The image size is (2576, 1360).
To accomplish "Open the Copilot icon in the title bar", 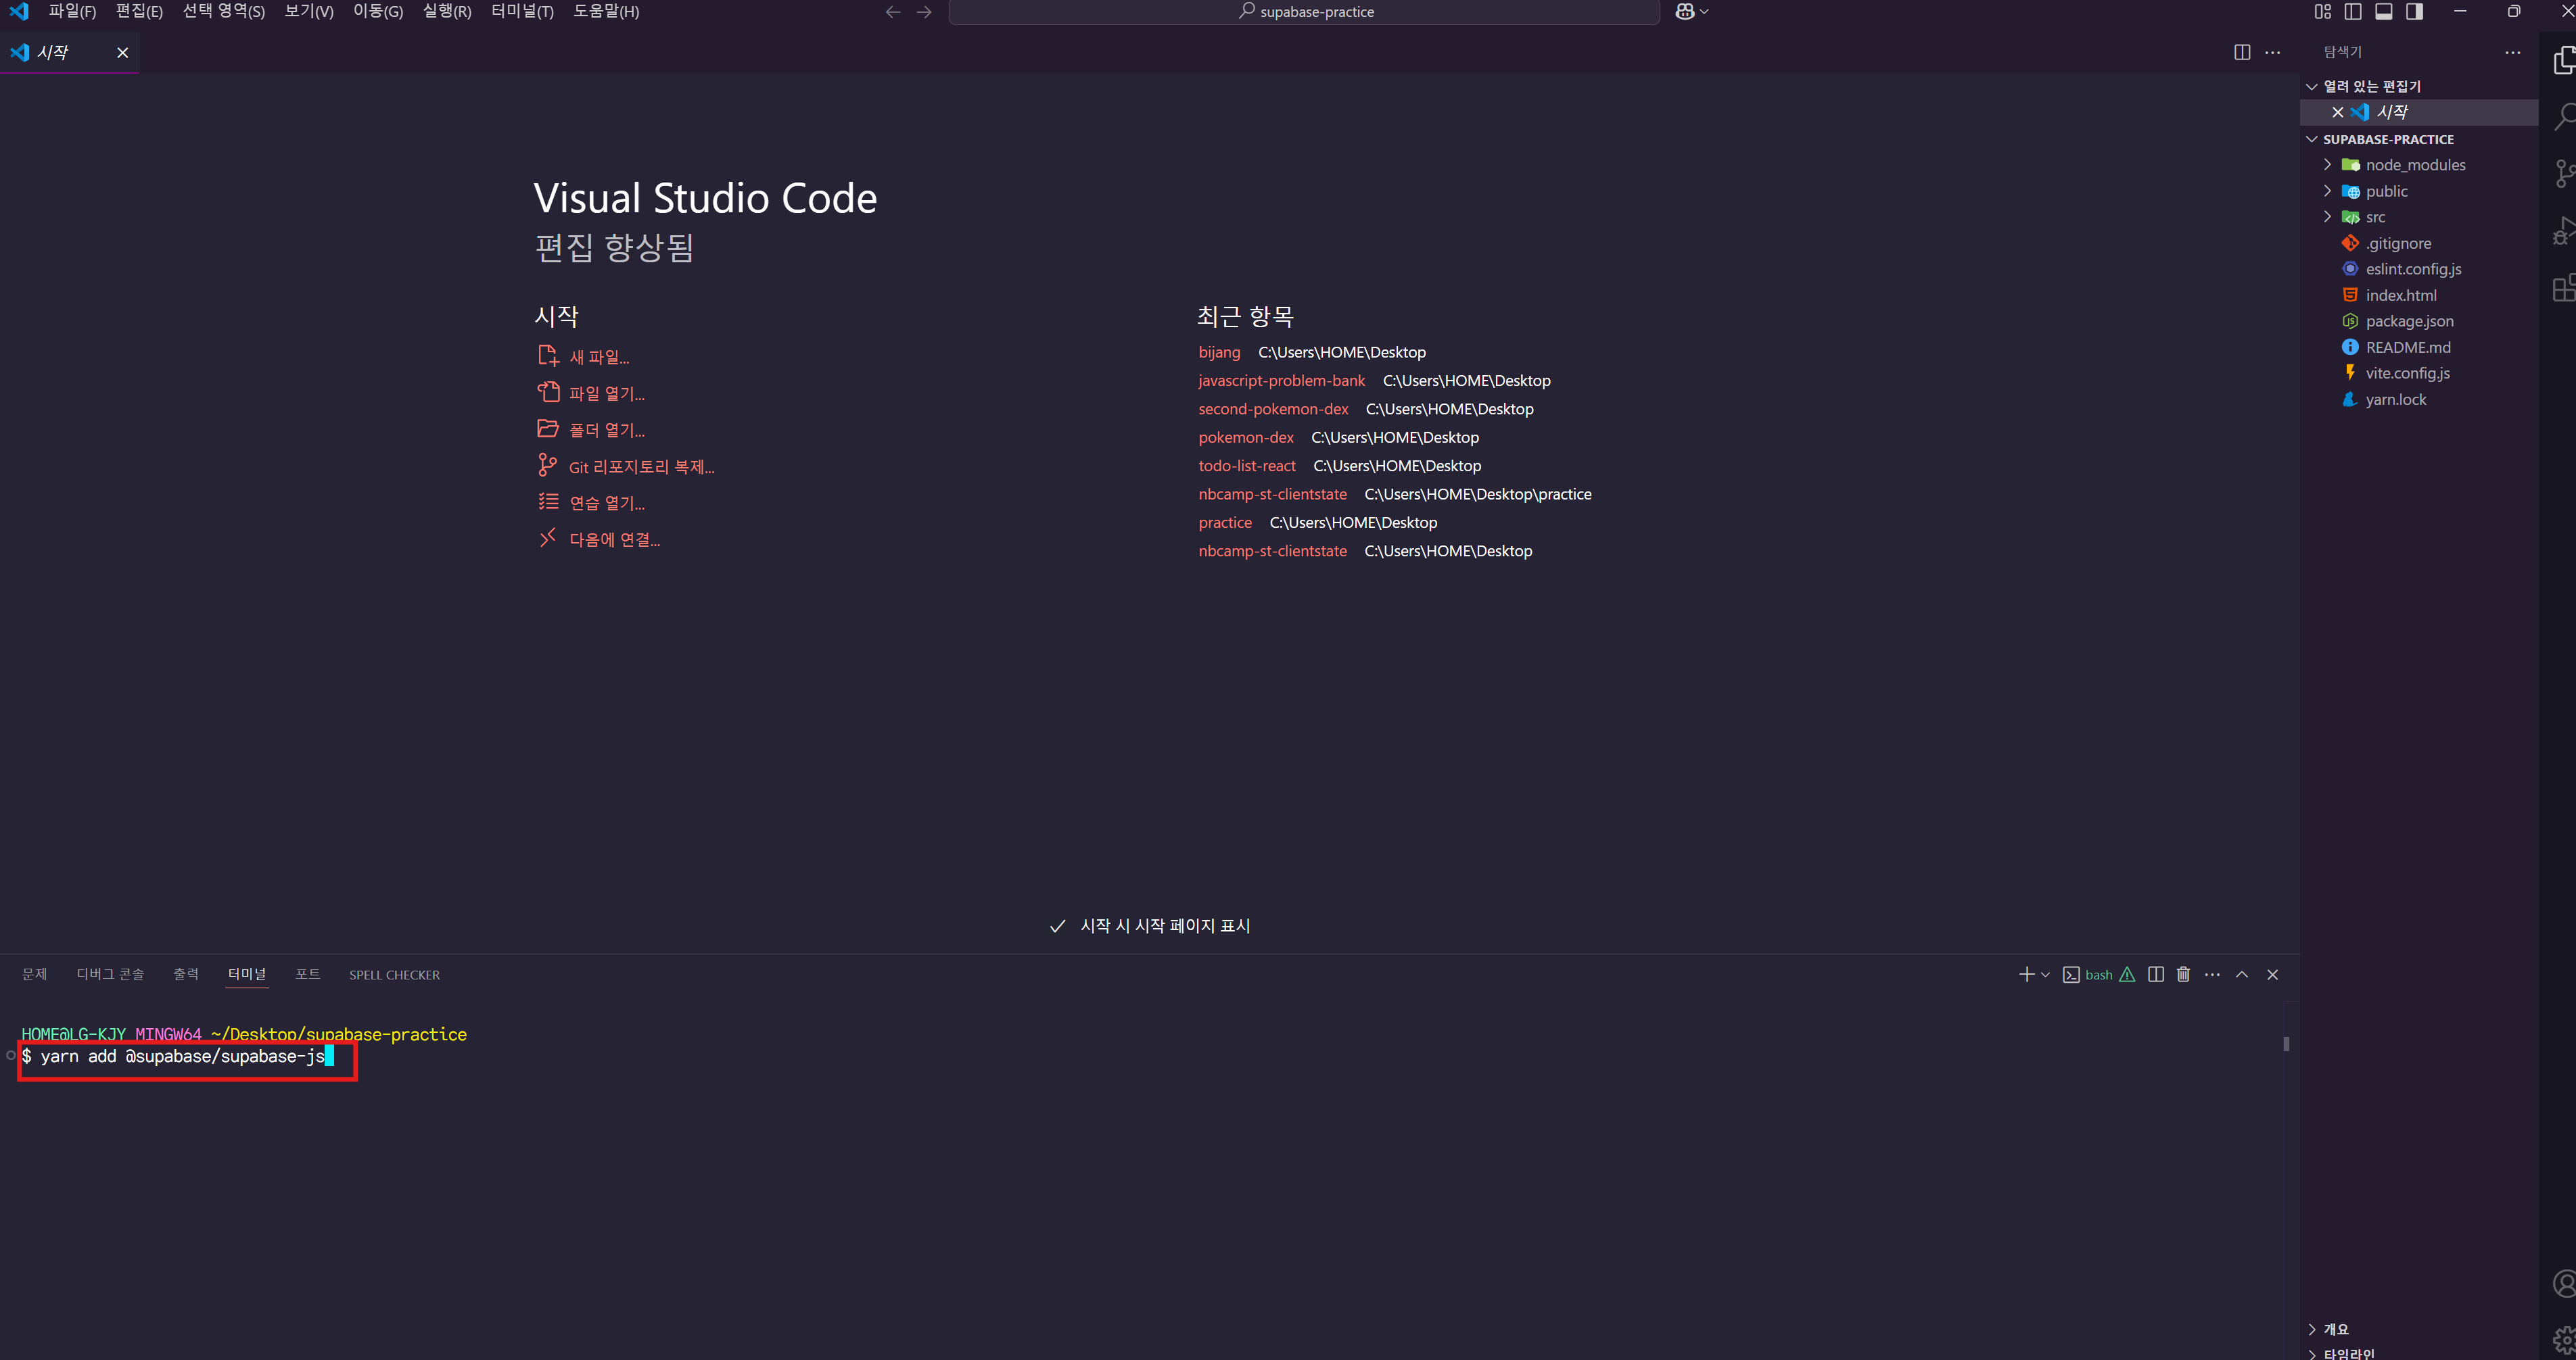I will point(1685,12).
